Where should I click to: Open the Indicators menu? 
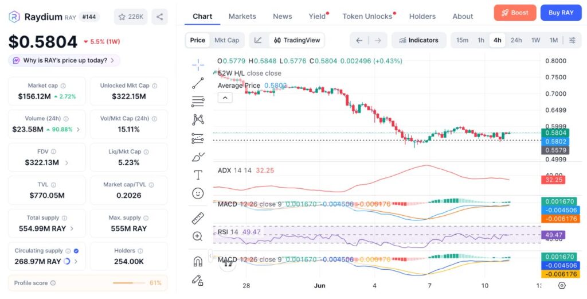419,41
